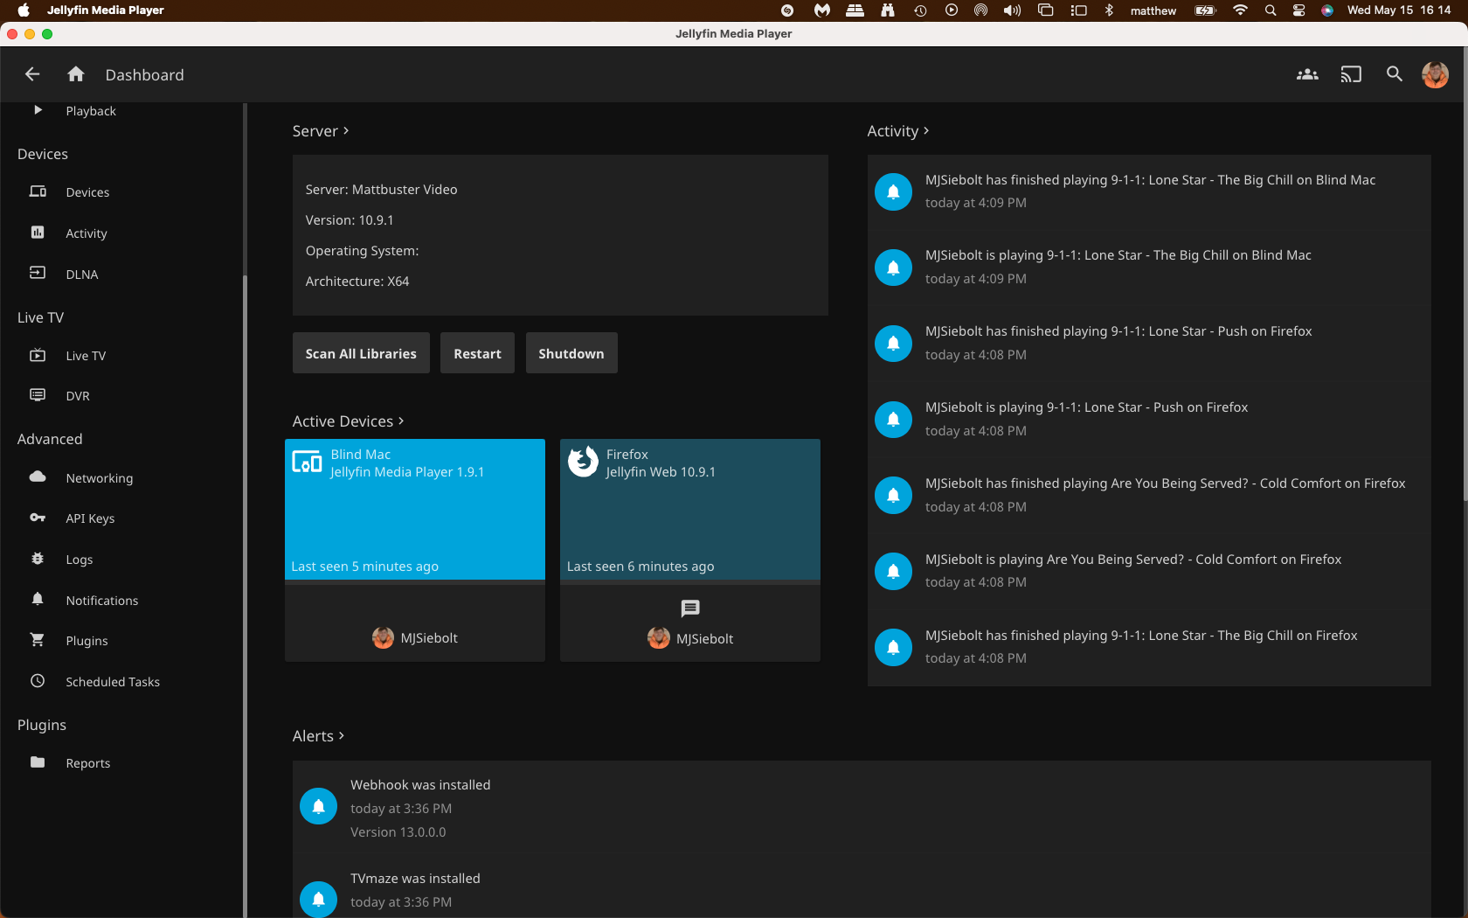
Task: Click the message icon on Firefox device
Action: coord(690,609)
